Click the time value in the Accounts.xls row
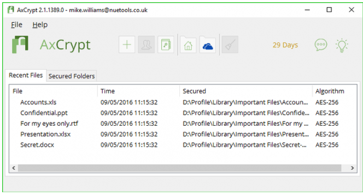363x196 pixels. 129,102
